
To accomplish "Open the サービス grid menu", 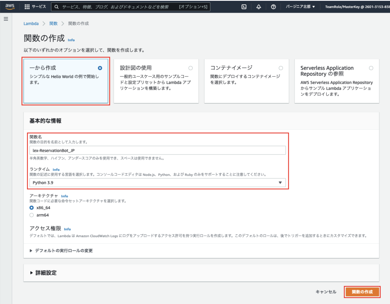I will [35, 6].
